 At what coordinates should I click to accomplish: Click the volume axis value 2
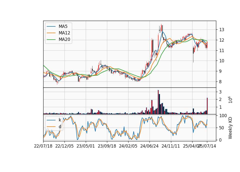coord(220,99)
